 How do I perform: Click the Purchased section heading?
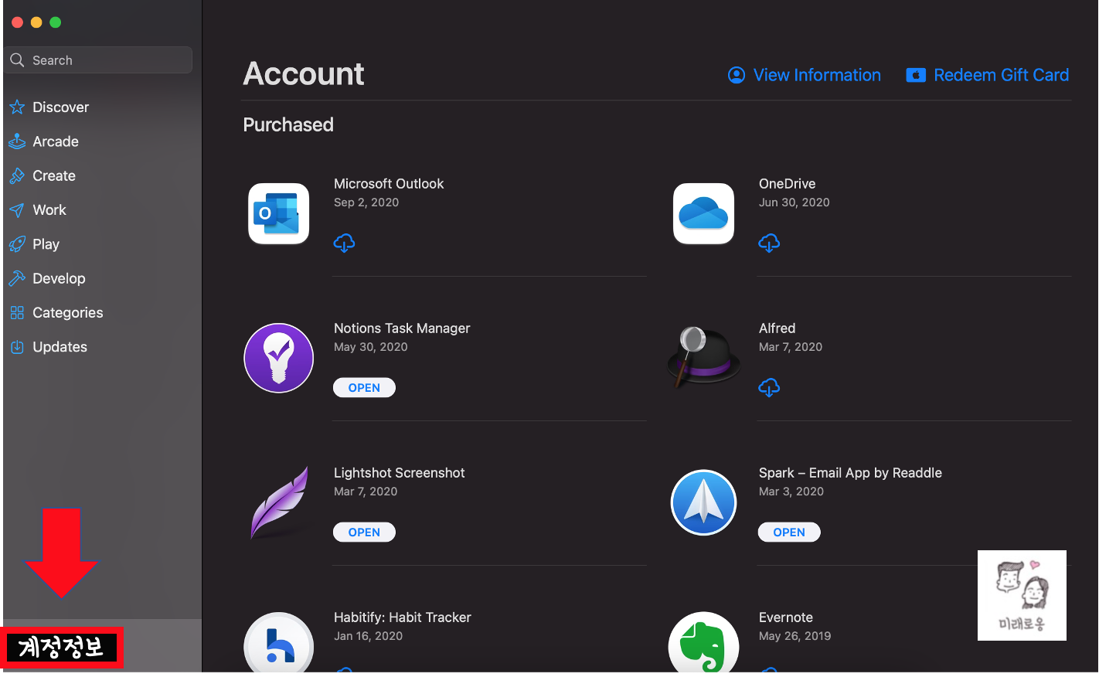[x=288, y=125]
